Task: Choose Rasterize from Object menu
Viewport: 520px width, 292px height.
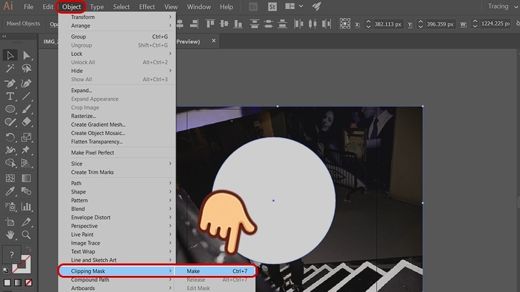Action: pyautogui.click(x=117, y=116)
